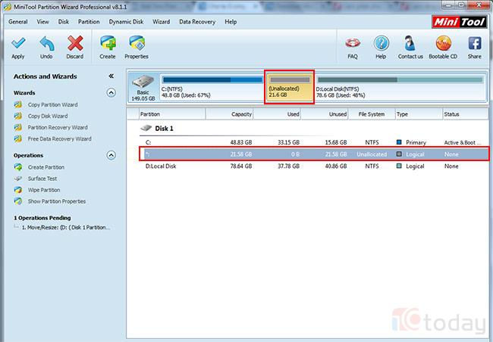Click the 15.68 GB unused cell
The height and width of the screenshot is (342, 493).
click(336, 142)
